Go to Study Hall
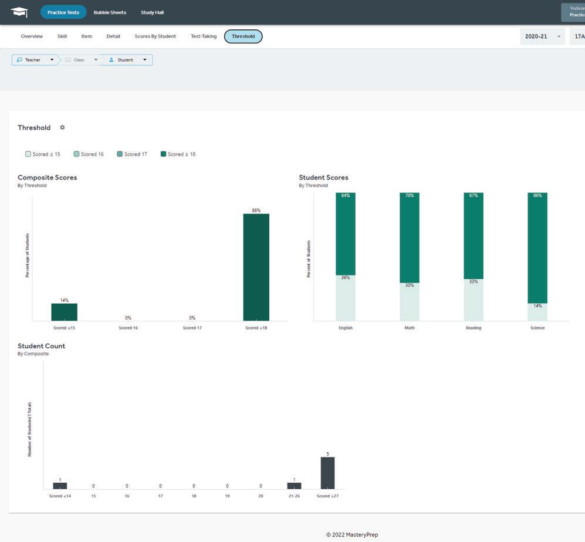Image resolution: width=585 pixels, height=542 pixels. click(x=152, y=12)
